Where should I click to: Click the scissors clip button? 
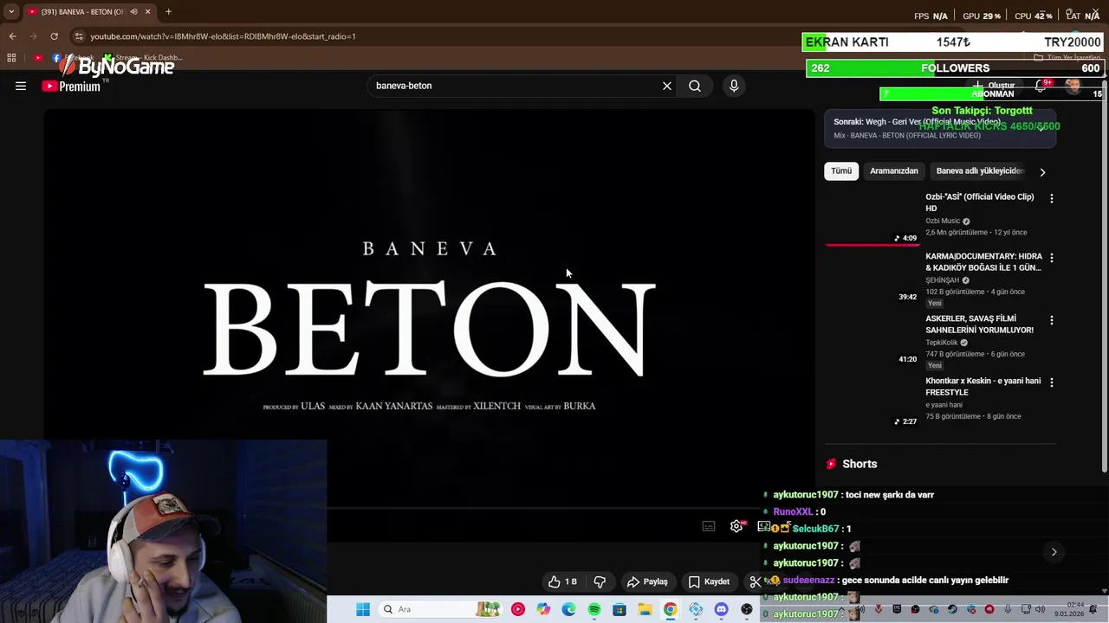(x=755, y=581)
